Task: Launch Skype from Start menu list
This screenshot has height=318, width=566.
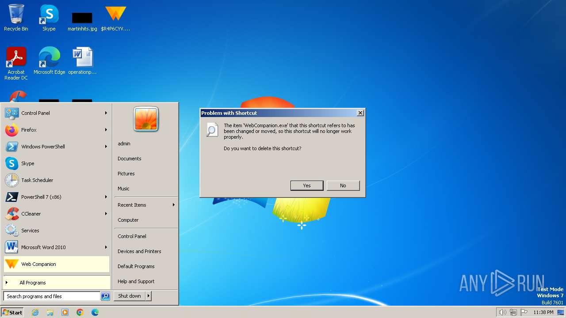Action: pyautogui.click(x=57, y=163)
